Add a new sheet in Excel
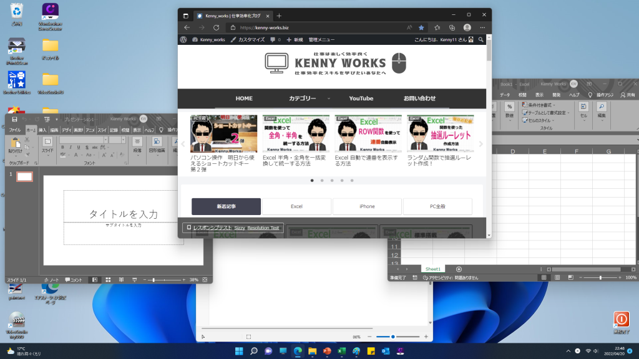The height and width of the screenshot is (359, 639). pyautogui.click(x=459, y=269)
